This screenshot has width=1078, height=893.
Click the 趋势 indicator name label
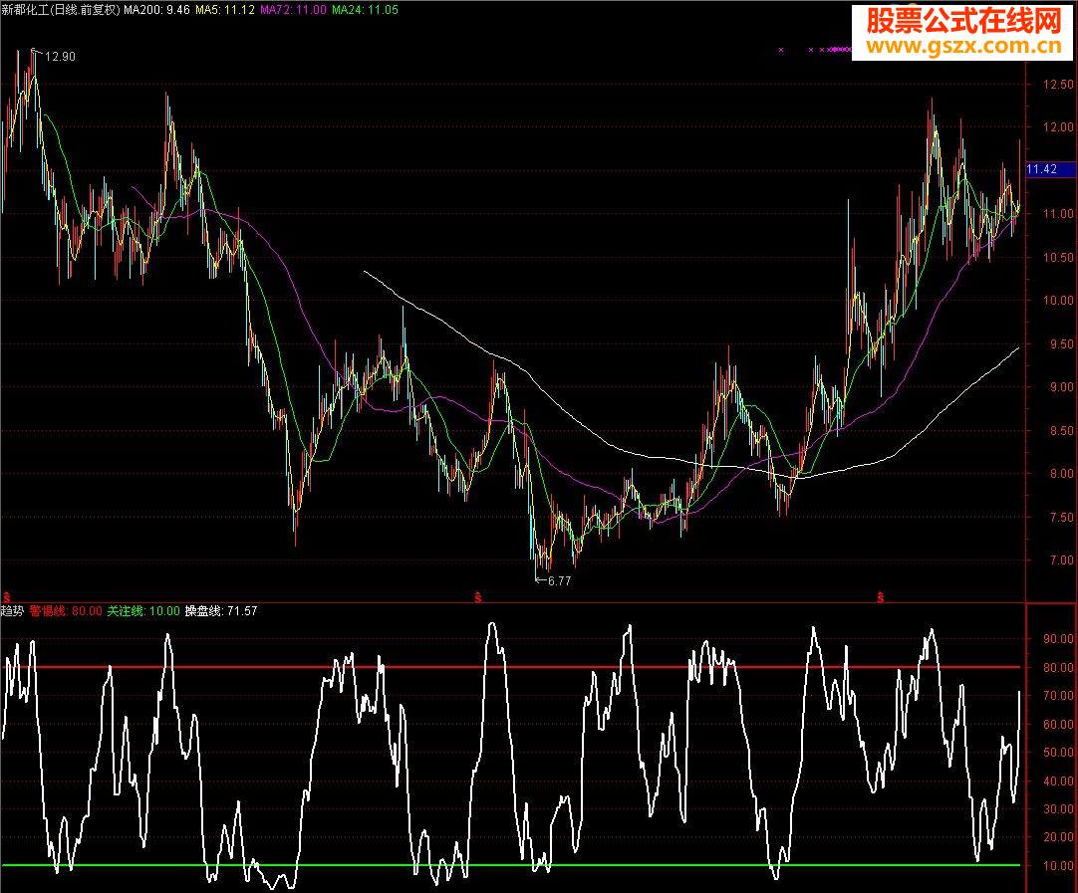pos(12,610)
